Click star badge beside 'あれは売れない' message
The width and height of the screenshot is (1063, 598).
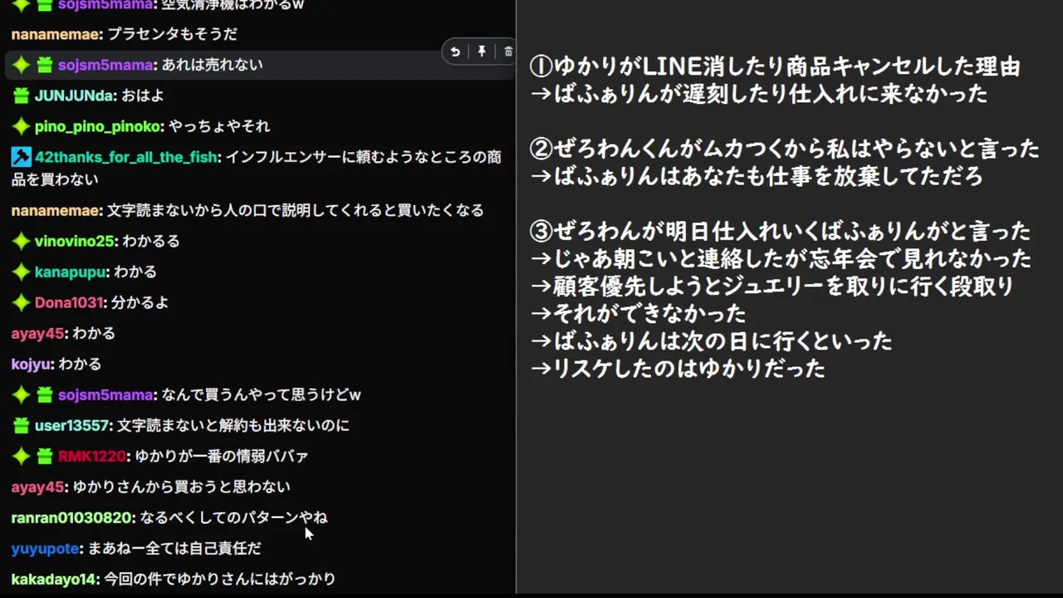[21, 65]
